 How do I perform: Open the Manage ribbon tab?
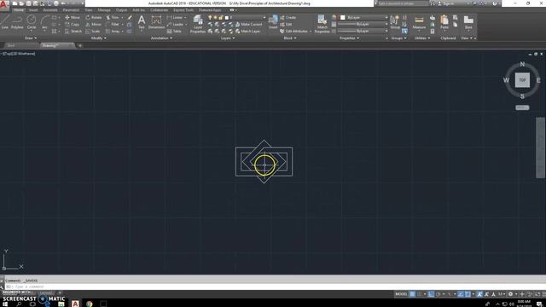(104, 10)
